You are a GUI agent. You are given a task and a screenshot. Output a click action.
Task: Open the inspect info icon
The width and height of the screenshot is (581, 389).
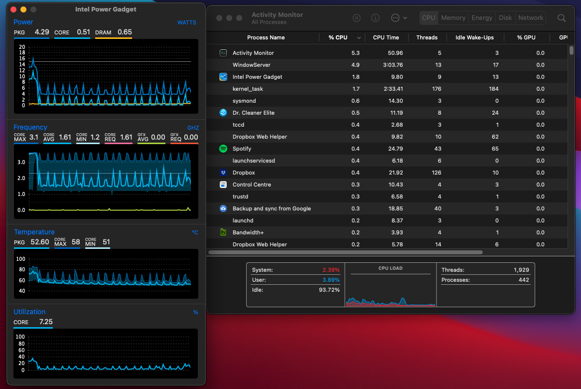[x=375, y=17]
